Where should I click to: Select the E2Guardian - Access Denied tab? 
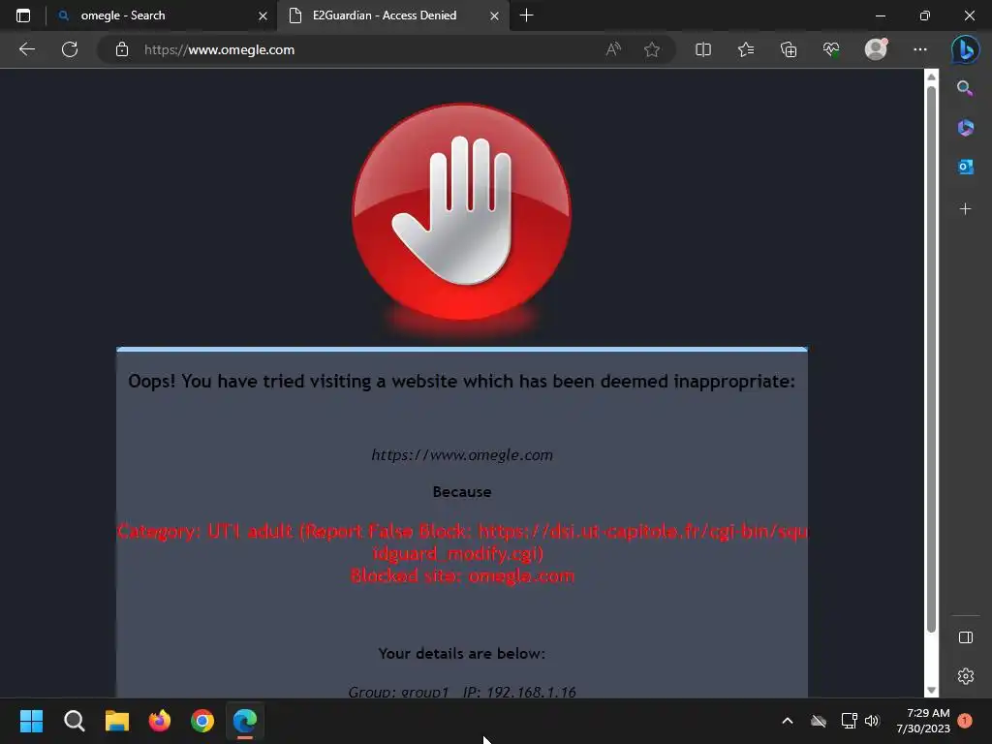(393, 15)
